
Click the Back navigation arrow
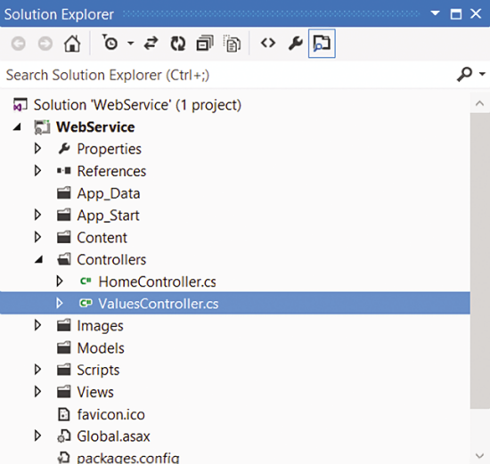coord(19,44)
